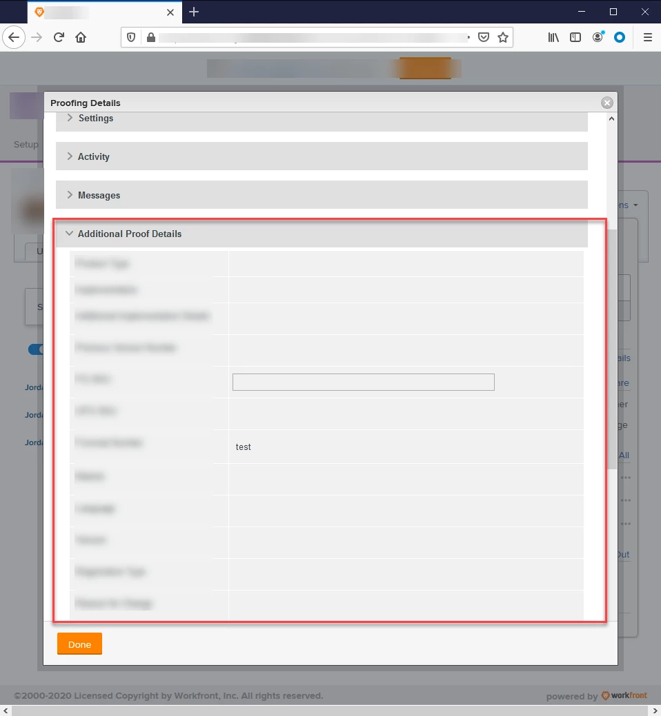661x716 pixels.
Task: Close the Proofing Details dialog
Action: tap(607, 103)
